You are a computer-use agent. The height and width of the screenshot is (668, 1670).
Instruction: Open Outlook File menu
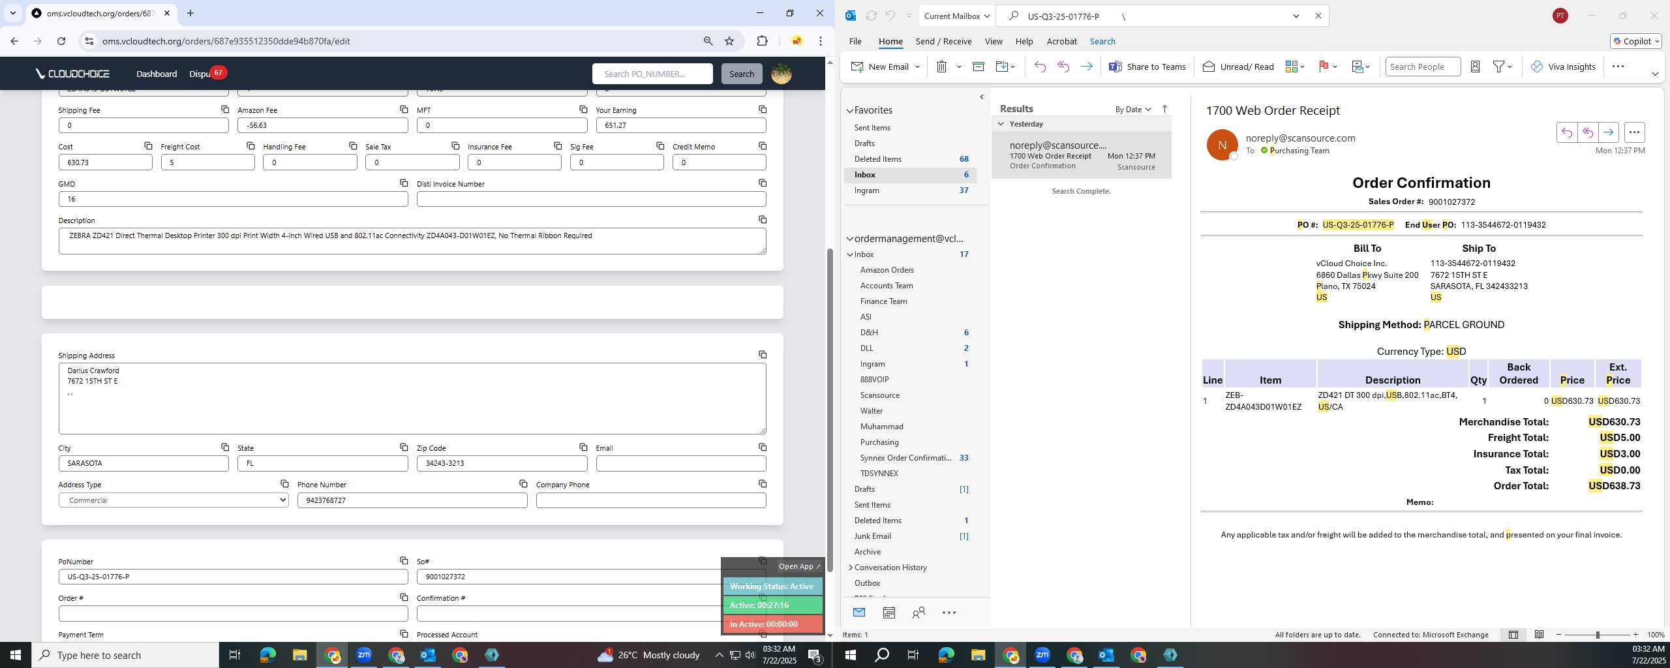click(855, 41)
